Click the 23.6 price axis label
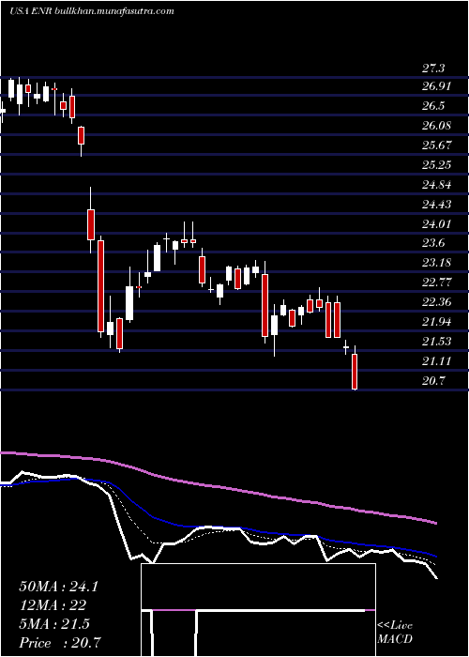 tap(433, 243)
